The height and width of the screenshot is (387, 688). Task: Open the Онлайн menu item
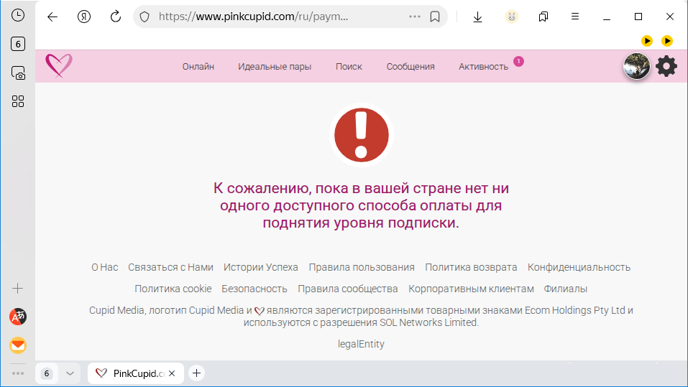(x=198, y=67)
